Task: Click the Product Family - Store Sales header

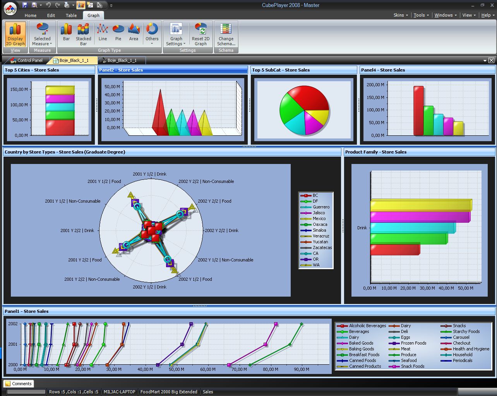Action: coord(420,152)
